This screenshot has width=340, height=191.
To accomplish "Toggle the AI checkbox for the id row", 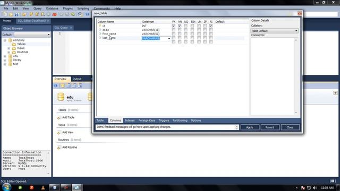I will pos(211,26).
